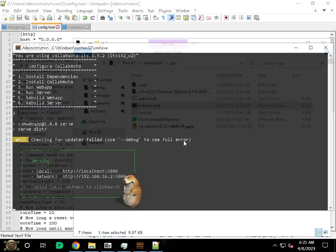Open the File menu

coord(6,11)
